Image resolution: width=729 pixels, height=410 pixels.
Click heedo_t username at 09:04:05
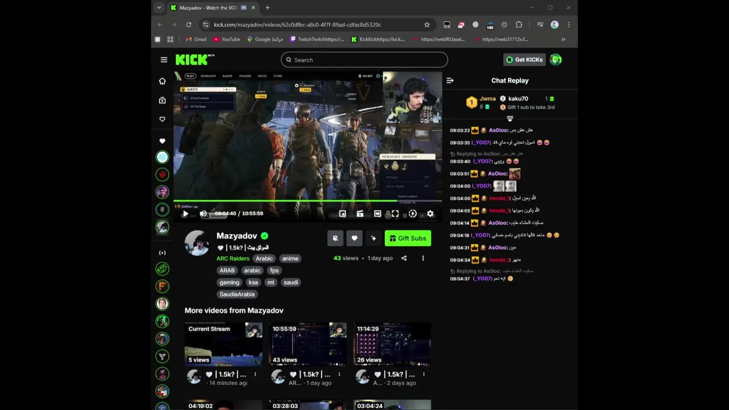tap(499, 211)
